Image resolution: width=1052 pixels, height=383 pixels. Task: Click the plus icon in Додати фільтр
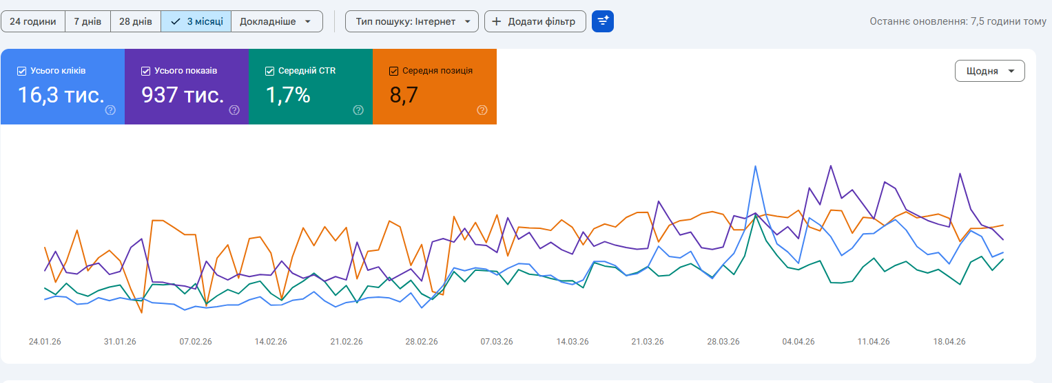496,21
